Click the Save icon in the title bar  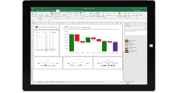click(x=33, y=8)
